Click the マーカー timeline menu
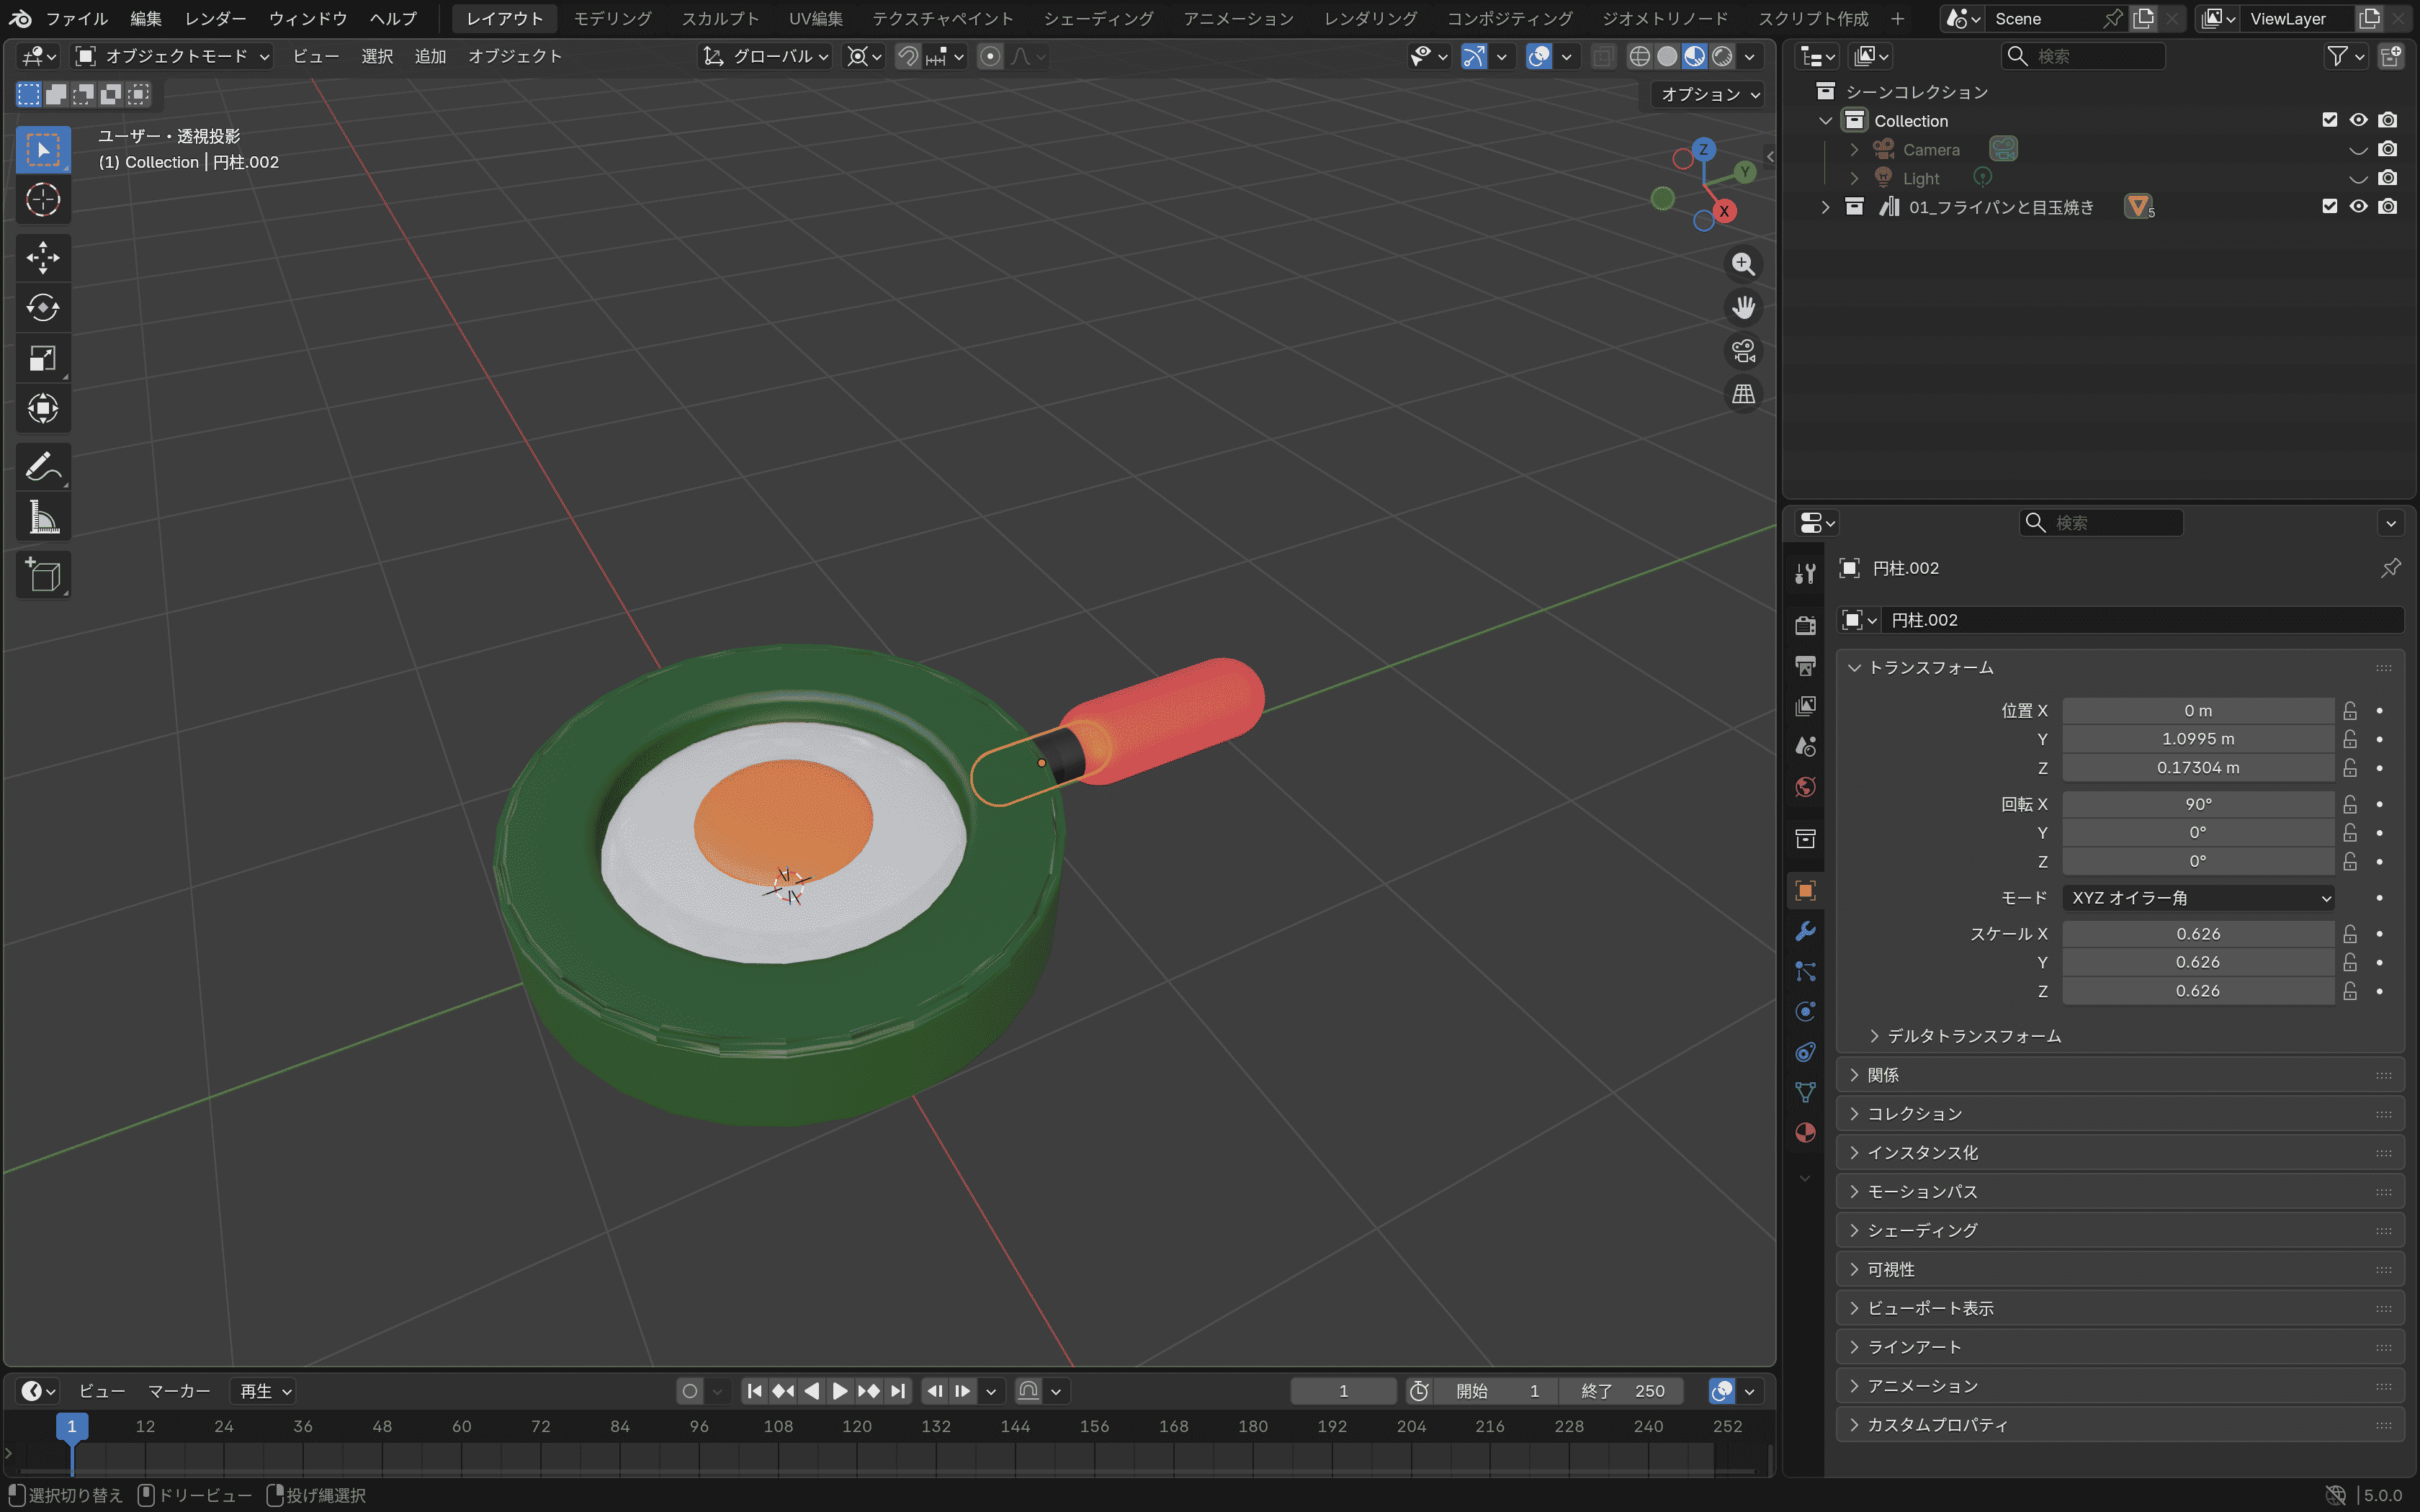The width and height of the screenshot is (2420, 1512). [179, 1391]
